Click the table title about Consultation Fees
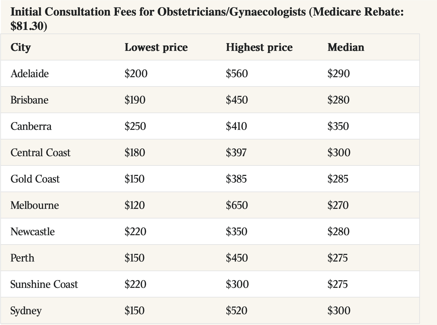This screenshot has width=437, height=325. click(x=207, y=19)
